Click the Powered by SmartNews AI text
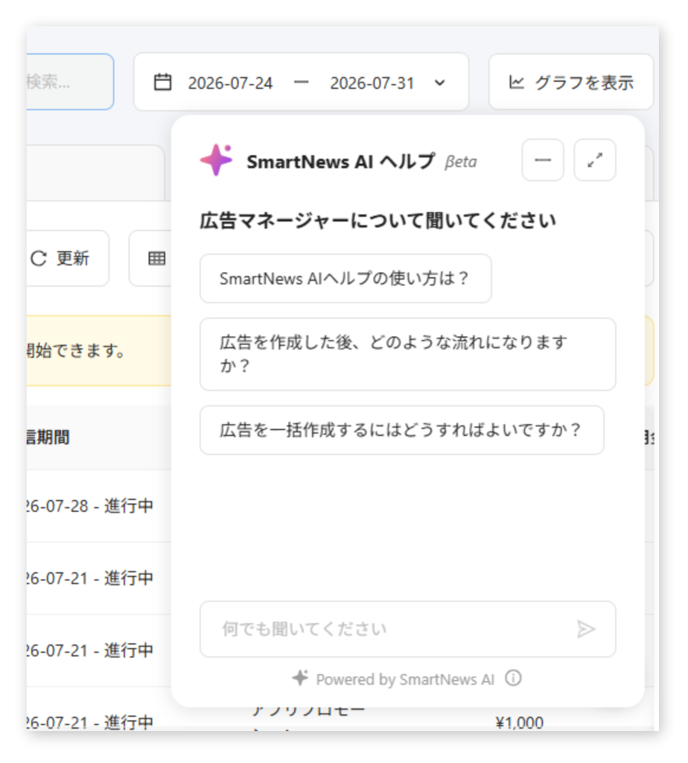Screen dimensions: 688x763 [405, 680]
